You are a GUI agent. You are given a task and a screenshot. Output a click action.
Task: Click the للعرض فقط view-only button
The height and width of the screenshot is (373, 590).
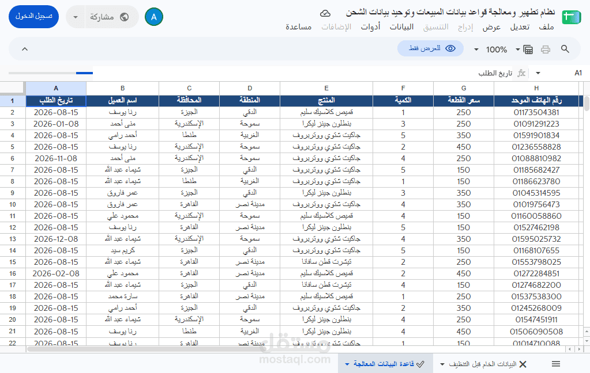click(430, 48)
